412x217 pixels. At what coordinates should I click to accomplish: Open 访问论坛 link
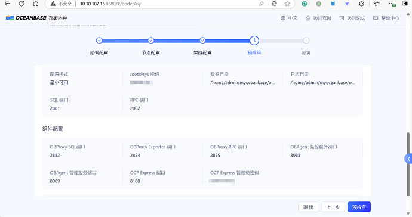click(352, 18)
